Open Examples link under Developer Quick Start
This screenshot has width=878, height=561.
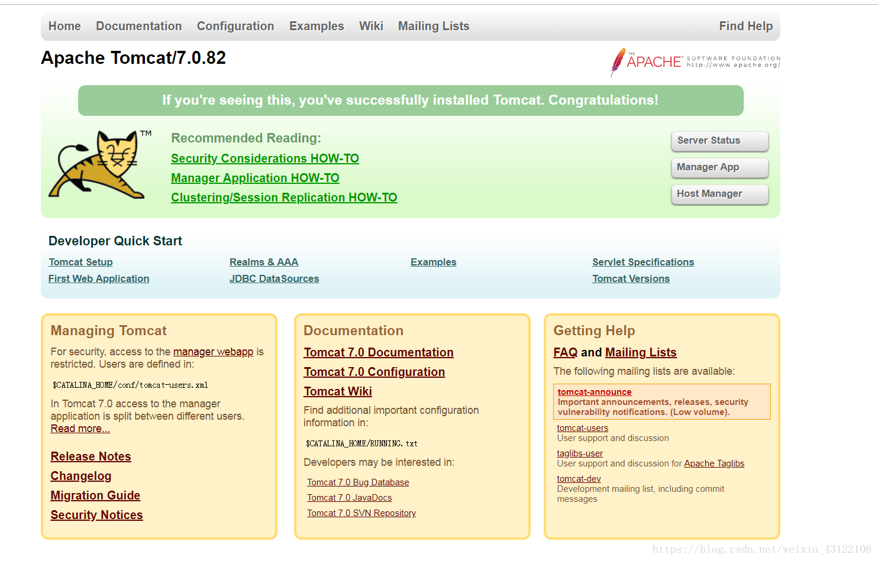(x=434, y=262)
